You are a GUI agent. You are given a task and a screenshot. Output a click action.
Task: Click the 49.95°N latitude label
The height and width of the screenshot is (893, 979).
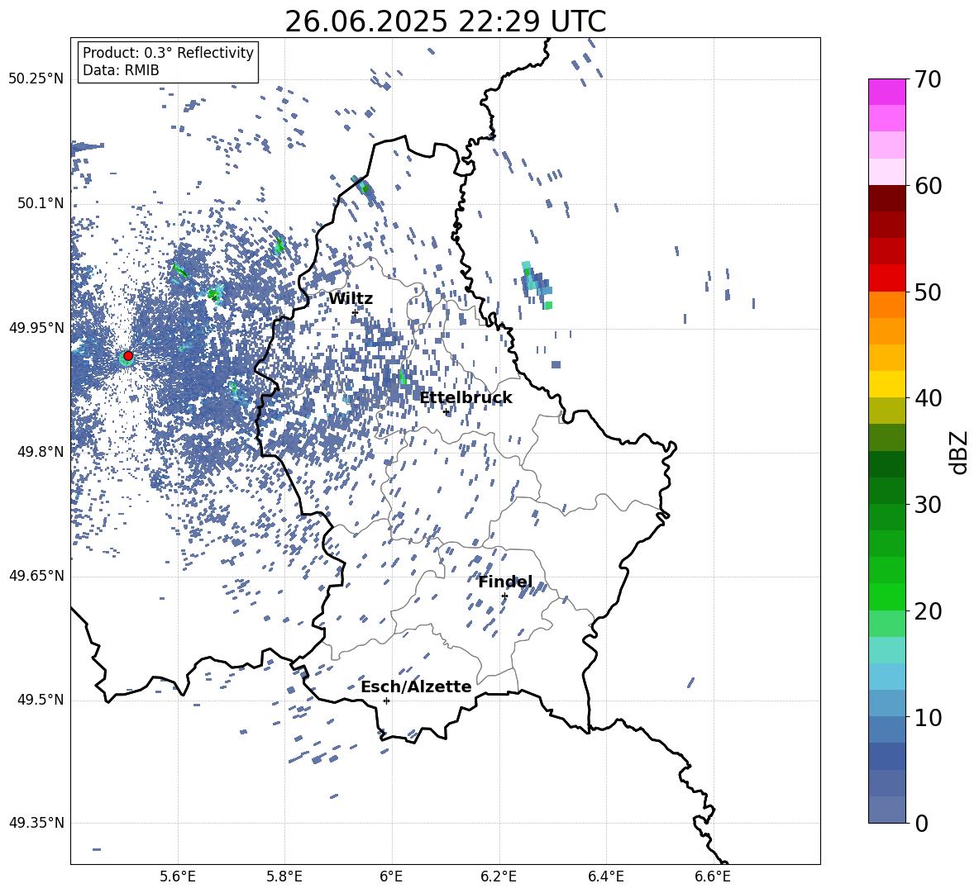point(36,328)
